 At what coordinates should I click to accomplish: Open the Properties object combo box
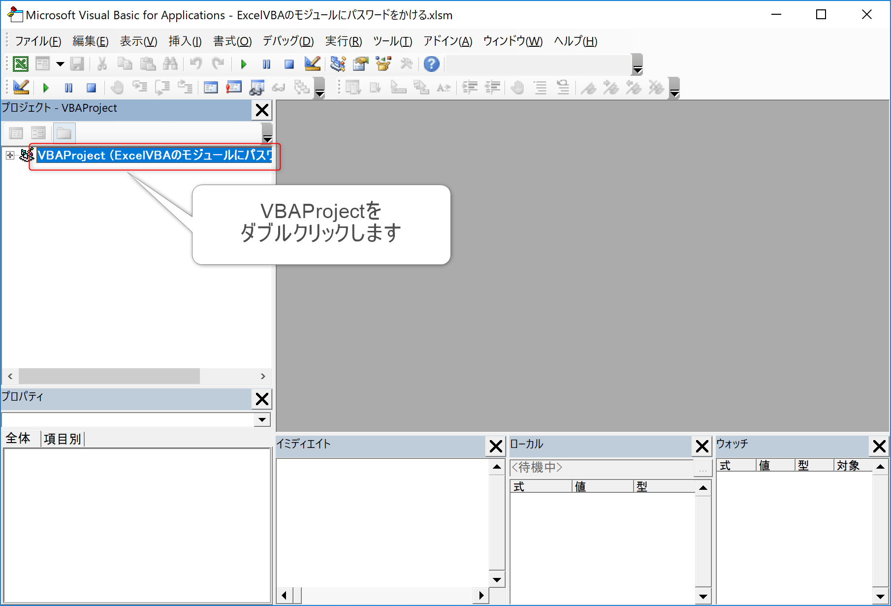click(x=262, y=419)
